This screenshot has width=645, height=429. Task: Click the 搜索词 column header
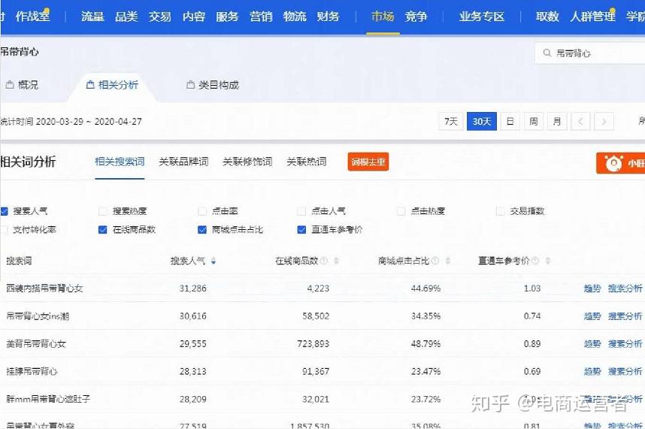pyautogui.click(x=19, y=261)
